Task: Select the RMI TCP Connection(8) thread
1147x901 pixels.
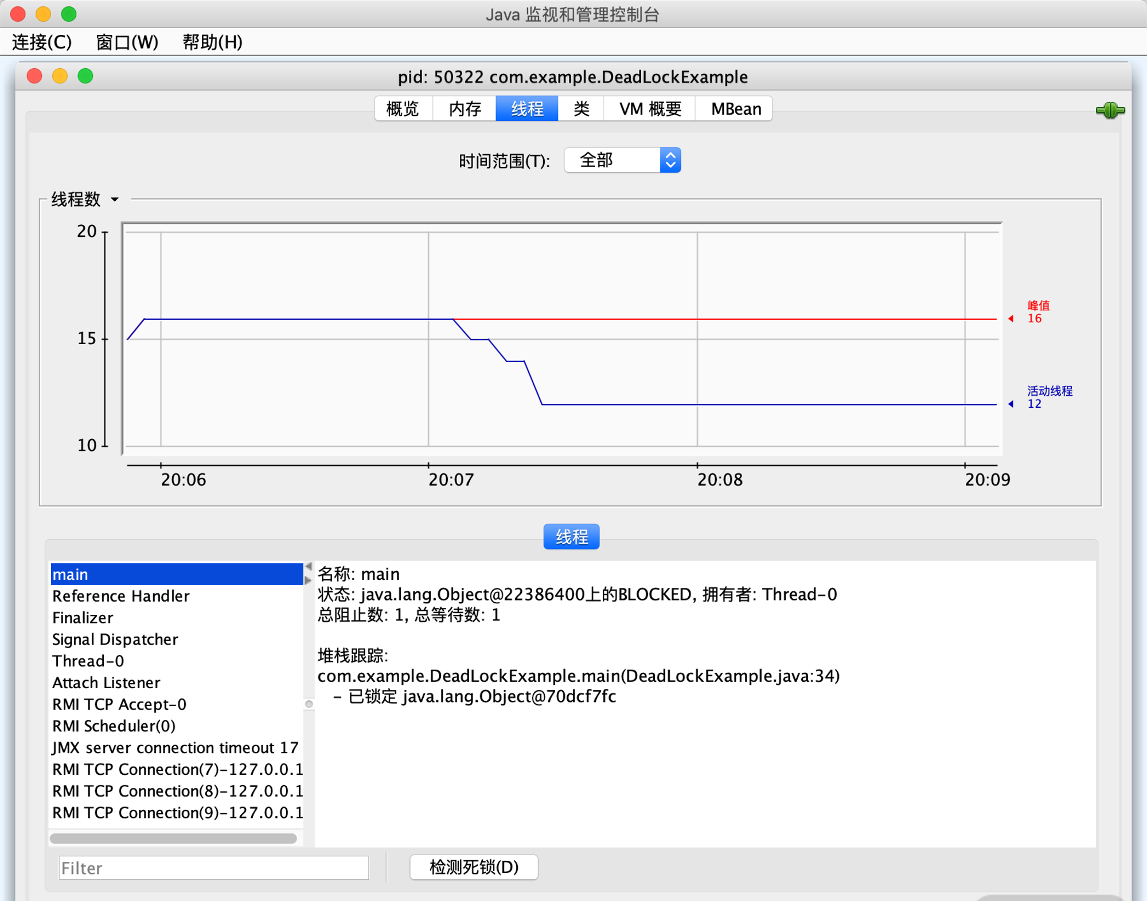Action: [x=177, y=791]
